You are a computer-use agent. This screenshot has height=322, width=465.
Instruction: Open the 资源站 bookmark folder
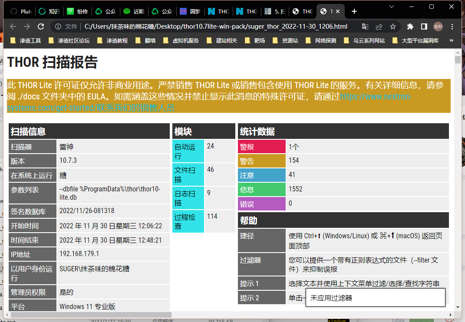(285, 40)
